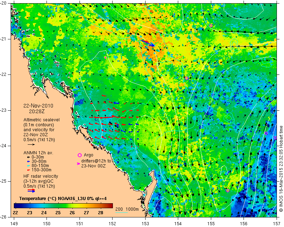Screen dimensions: 284x227
Task: Click the red 150-300m arrow legend symbol
Action: [x=28, y=170]
